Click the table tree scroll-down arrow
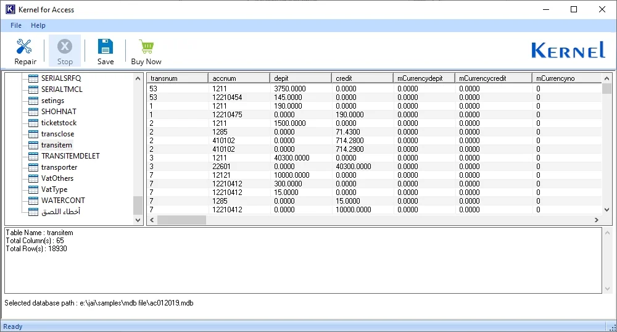The height and width of the screenshot is (332, 617). pos(138,220)
